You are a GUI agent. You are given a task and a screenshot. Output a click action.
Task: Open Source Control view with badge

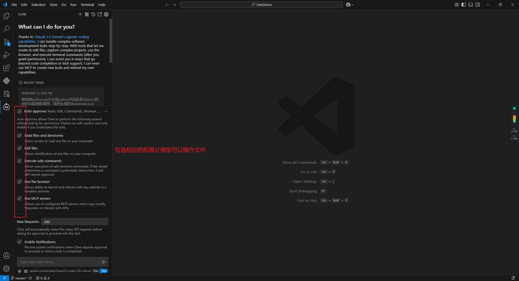click(x=6, y=42)
